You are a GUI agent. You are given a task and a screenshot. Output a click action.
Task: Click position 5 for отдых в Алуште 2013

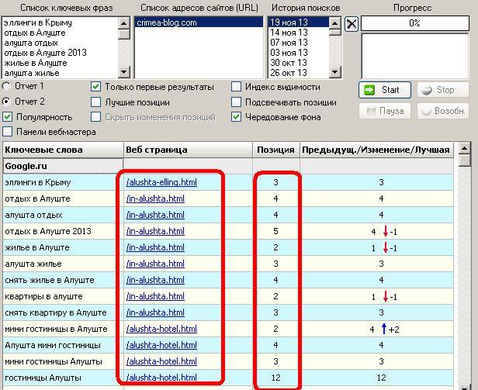(x=276, y=231)
